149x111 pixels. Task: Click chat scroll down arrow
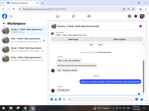click(x=143, y=94)
